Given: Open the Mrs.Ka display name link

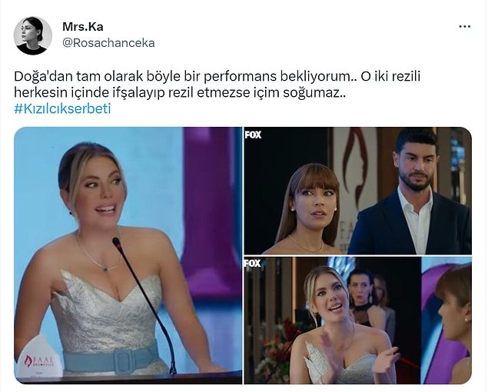Looking at the screenshot, I should pos(83,27).
